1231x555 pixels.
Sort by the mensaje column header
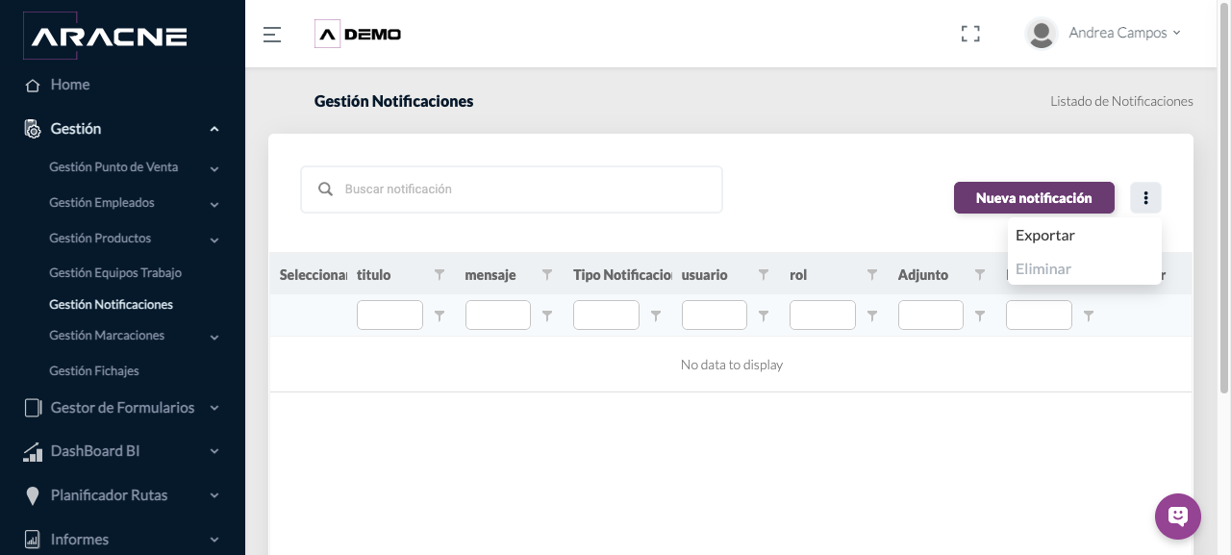tap(490, 275)
